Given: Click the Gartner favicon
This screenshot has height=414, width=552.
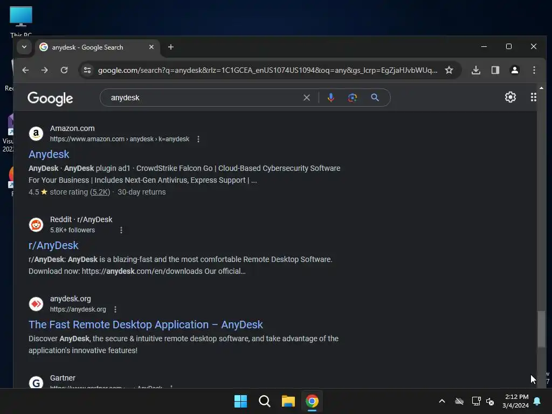Looking at the screenshot, I should 36,382.
